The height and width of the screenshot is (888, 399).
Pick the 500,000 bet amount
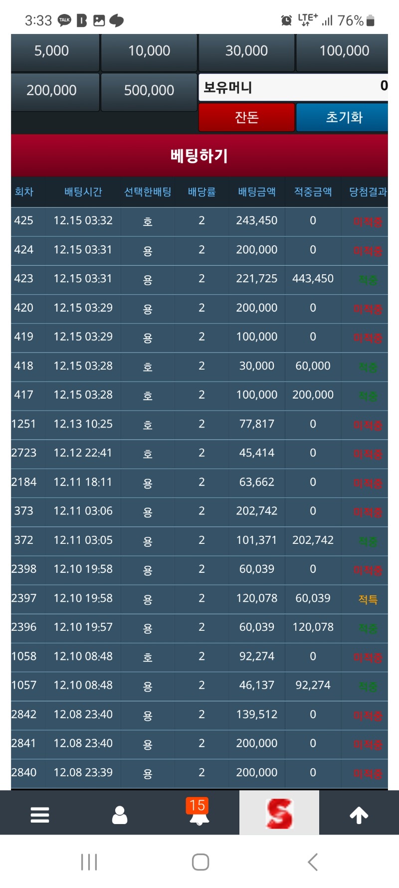point(149,90)
